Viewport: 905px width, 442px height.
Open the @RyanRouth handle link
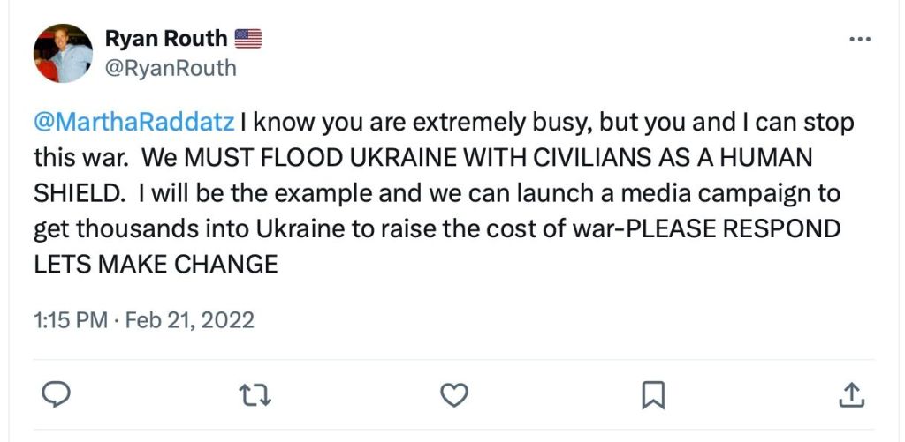pyautogui.click(x=171, y=67)
